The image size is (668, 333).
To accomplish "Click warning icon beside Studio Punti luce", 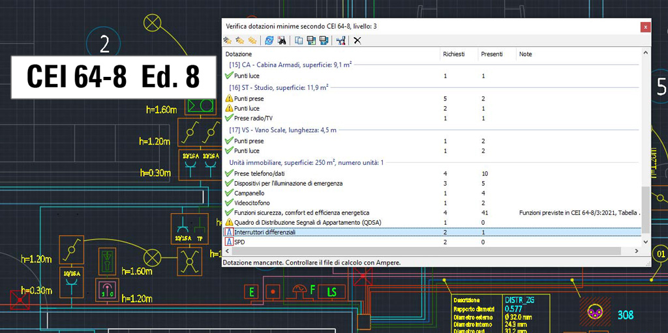I will 229,108.
